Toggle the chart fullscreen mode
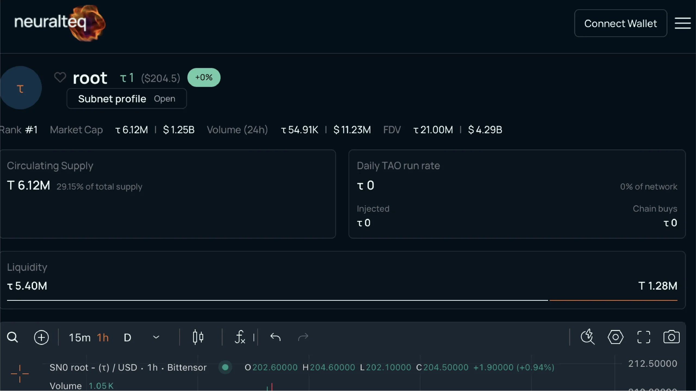 pos(644,337)
